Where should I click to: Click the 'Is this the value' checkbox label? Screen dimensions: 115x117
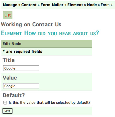pyautogui.click(x=50, y=102)
